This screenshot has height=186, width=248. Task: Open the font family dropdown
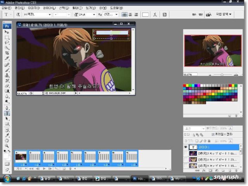point(50,15)
